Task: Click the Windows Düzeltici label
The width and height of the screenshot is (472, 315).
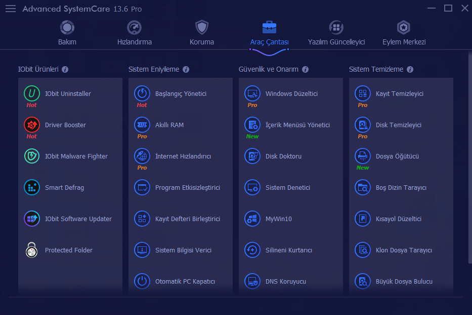Action: [291, 94]
